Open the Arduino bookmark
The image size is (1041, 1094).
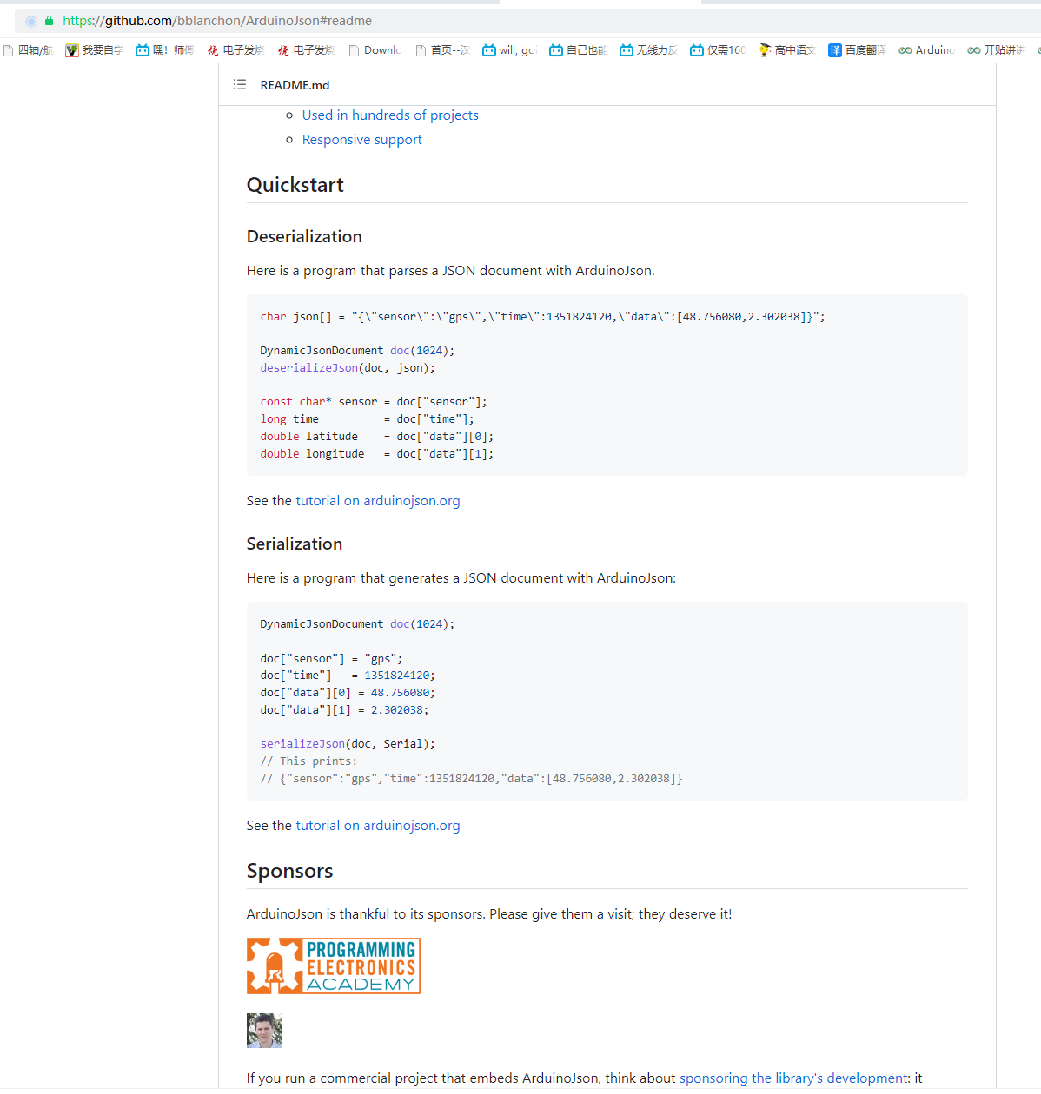926,50
